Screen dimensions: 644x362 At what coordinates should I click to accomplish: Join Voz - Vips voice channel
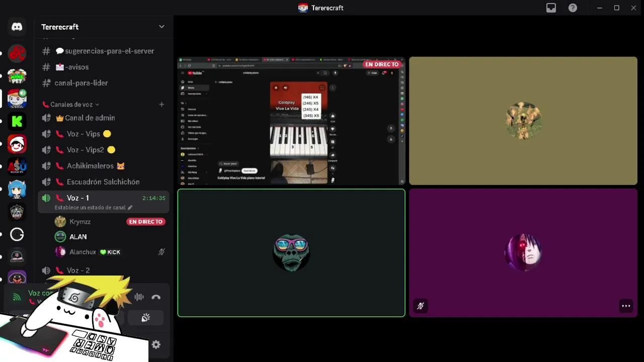103,134
